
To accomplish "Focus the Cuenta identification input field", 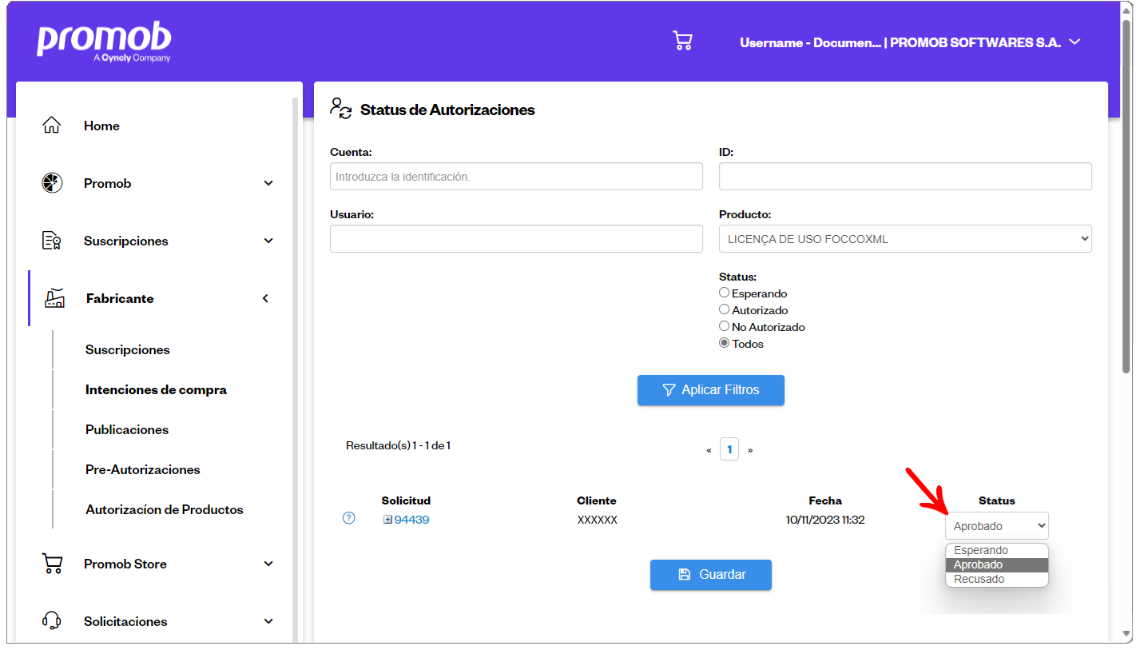I will (516, 176).
